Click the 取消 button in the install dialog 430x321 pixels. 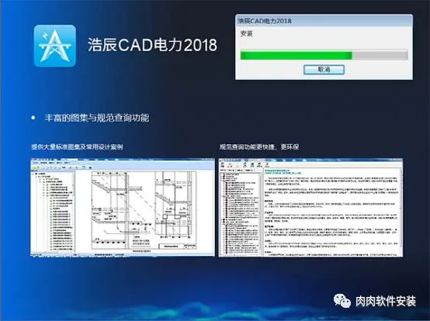[324, 70]
